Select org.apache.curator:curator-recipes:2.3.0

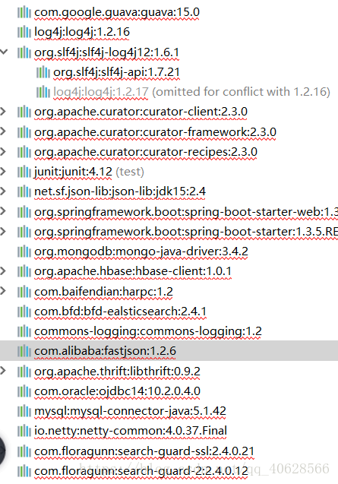[146, 152]
